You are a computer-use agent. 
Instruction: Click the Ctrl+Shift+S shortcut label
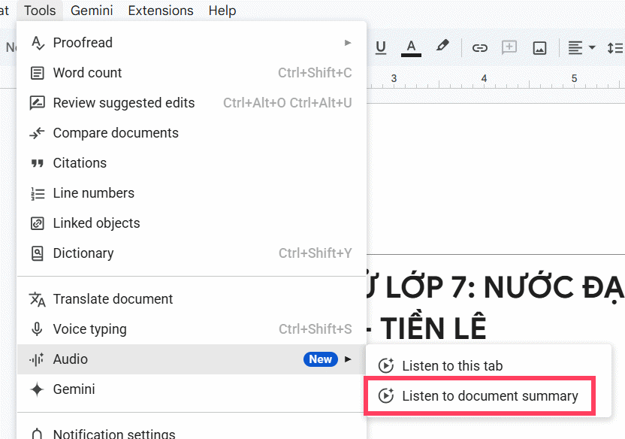[316, 329]
